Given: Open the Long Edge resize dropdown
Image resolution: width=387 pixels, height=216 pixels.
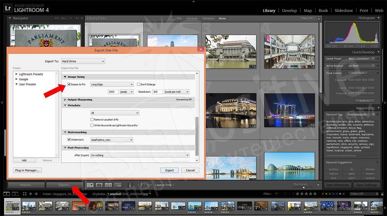Looking at the screenshot, I should pyautogui.click(x=112, y=84).
